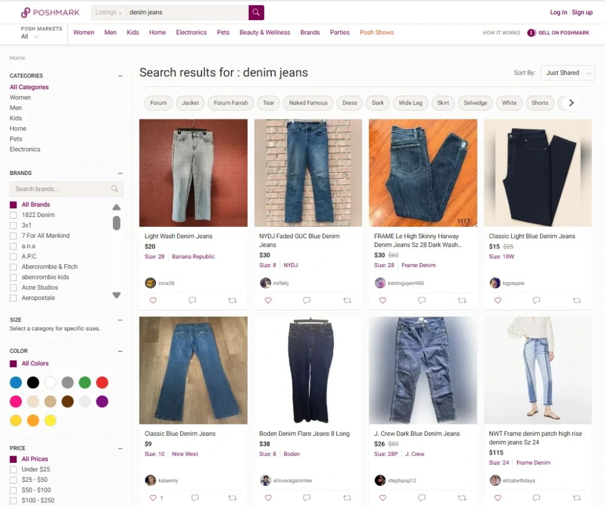This screenshot has height=506, width=605.
Task: Click the scroll-down arrow in the Brands list
Action: pos(116,294)
